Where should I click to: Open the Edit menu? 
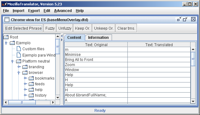tap(47, 11)
